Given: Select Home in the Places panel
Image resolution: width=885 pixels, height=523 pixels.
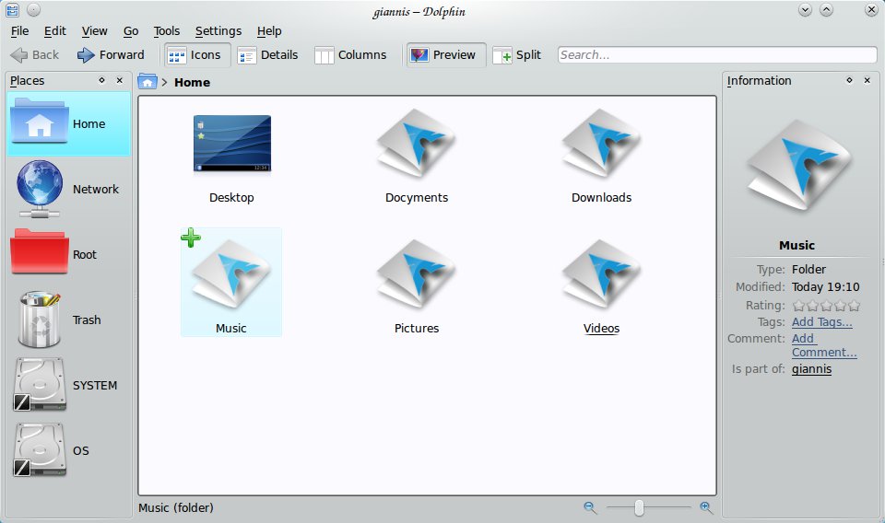Looking at the screenshot, I should pyautogui.click(x=68, y=124).
